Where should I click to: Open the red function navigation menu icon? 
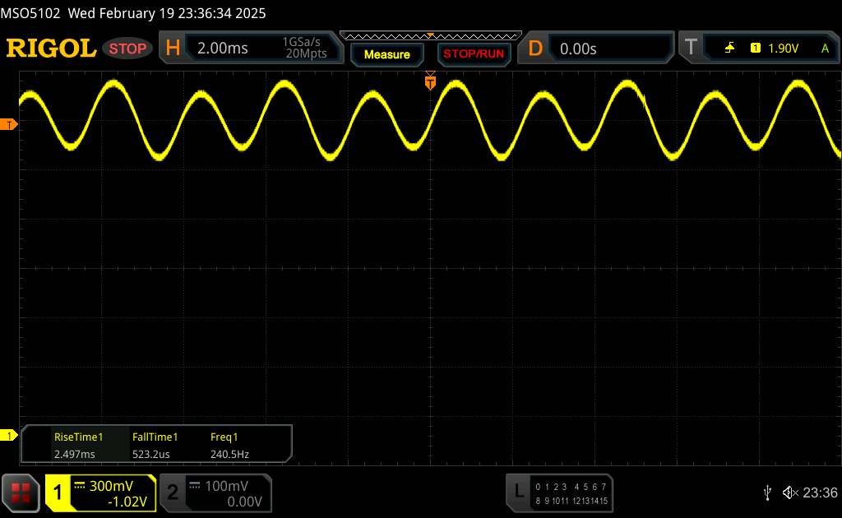click(x=21, y=493)
